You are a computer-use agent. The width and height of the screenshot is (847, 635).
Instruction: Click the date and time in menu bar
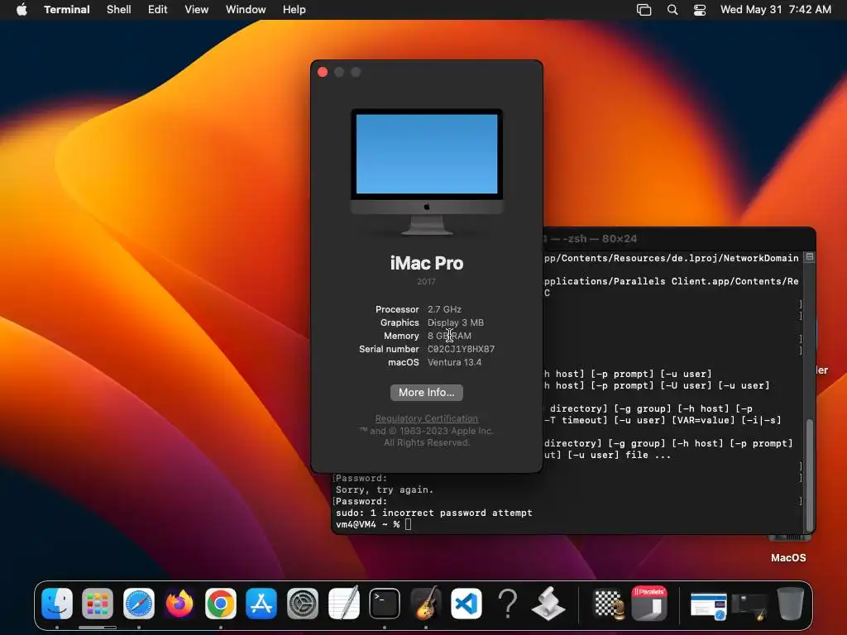coord(775,9)
